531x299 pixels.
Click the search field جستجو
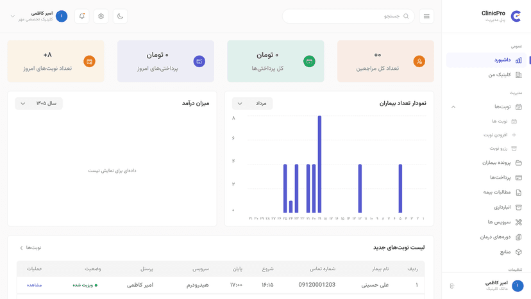tap(348, 16)
